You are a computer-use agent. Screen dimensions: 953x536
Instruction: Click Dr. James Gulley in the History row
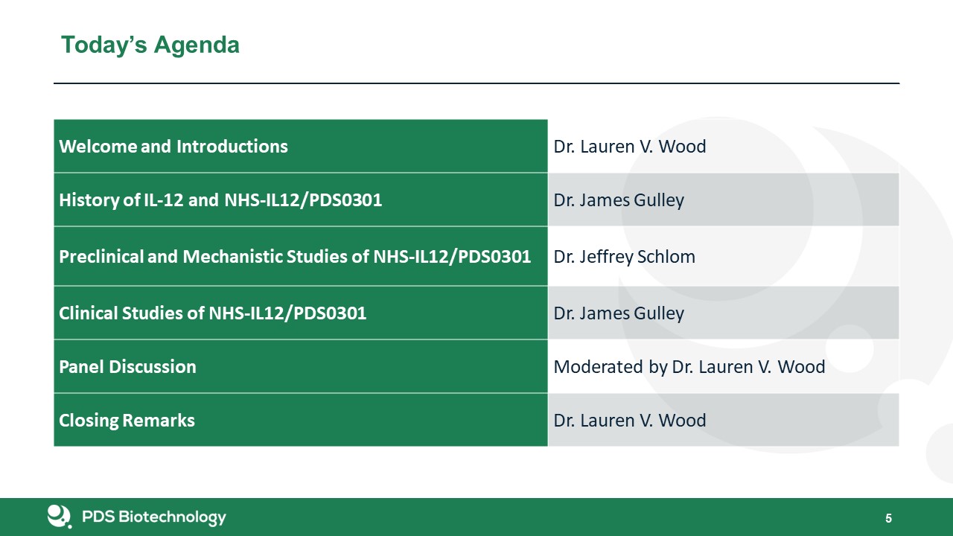pyautogui.click(x=619, y=200)
